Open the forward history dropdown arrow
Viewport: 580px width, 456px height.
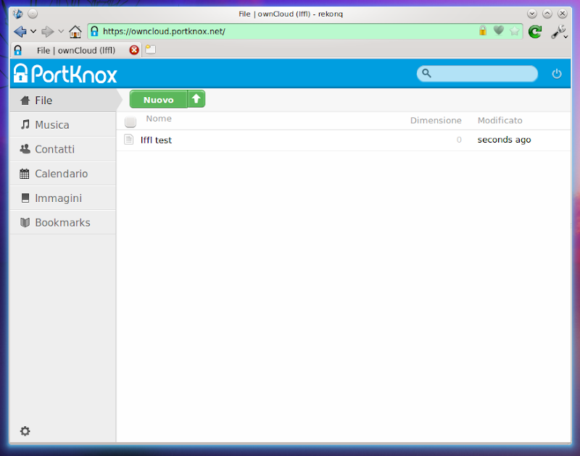61,31
